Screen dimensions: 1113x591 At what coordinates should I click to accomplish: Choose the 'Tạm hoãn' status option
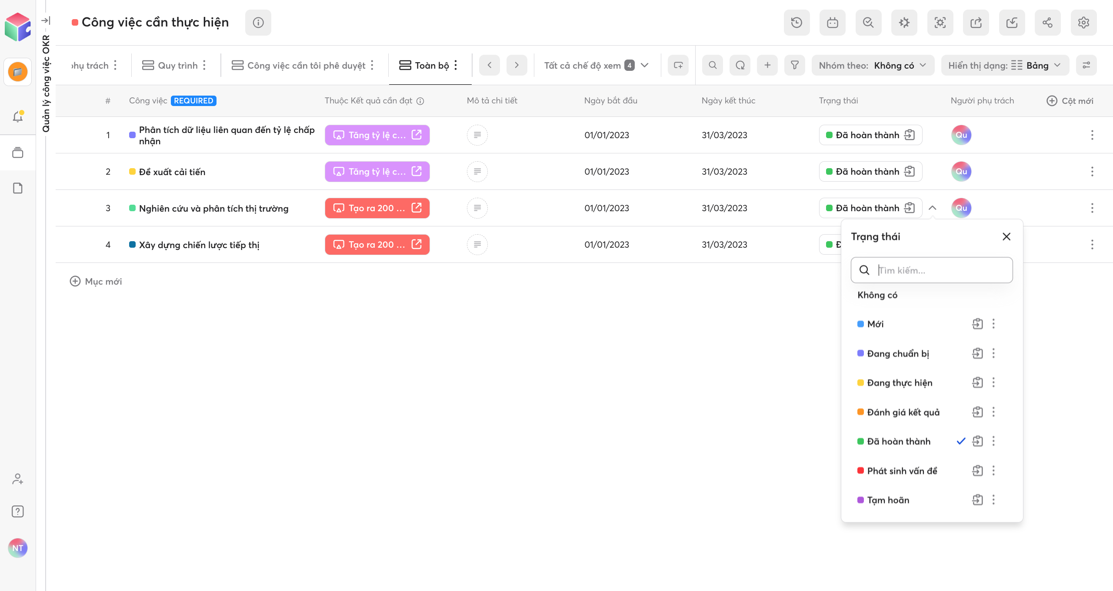(x=888, y=500)
